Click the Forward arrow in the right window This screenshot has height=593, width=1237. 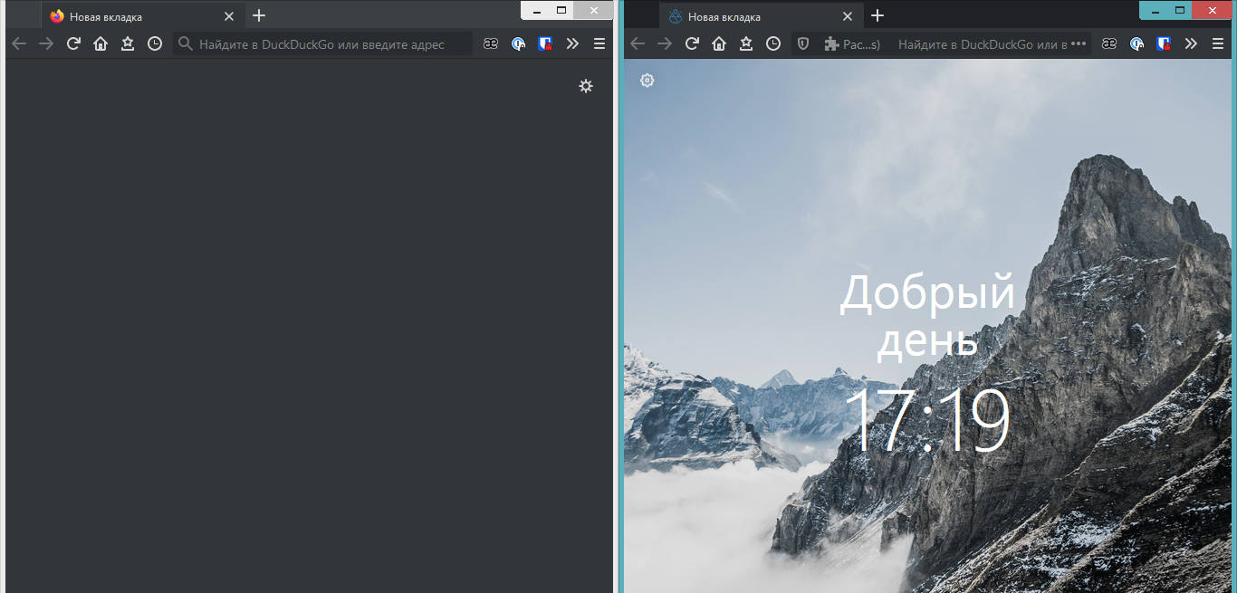point(665,43)
